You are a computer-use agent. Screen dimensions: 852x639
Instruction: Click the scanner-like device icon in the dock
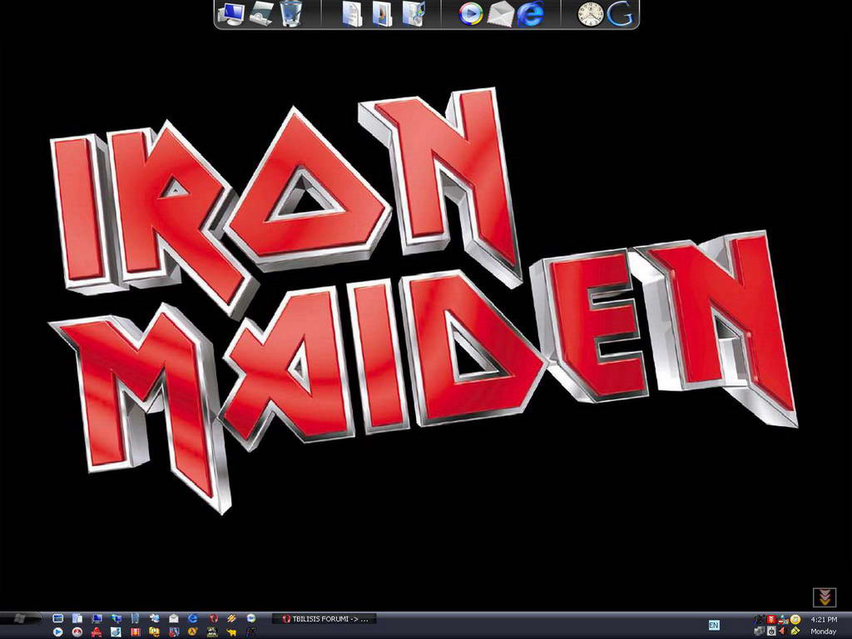262,13
